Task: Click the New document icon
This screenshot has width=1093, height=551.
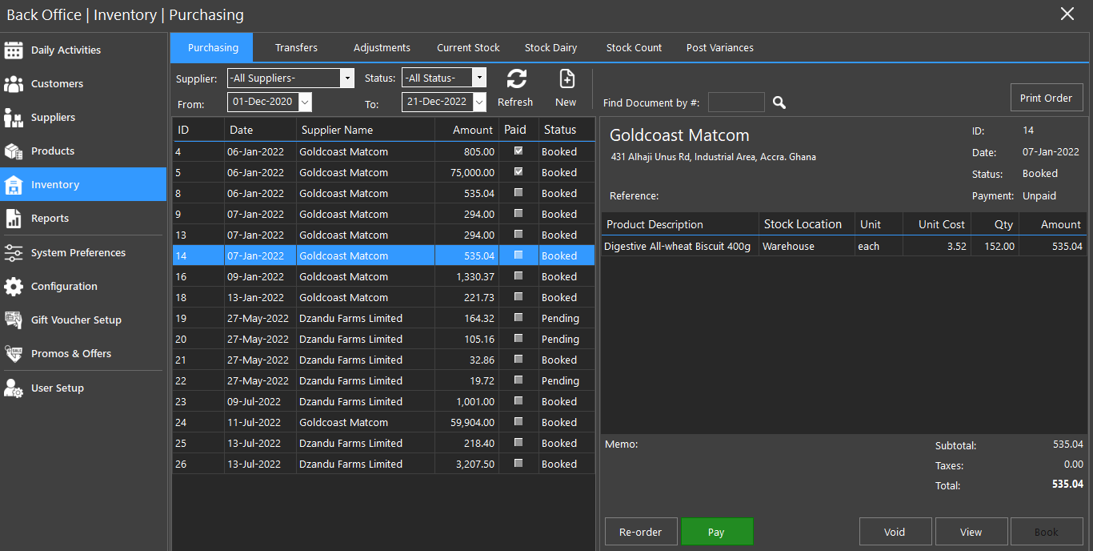Action: tap(566, 78)
